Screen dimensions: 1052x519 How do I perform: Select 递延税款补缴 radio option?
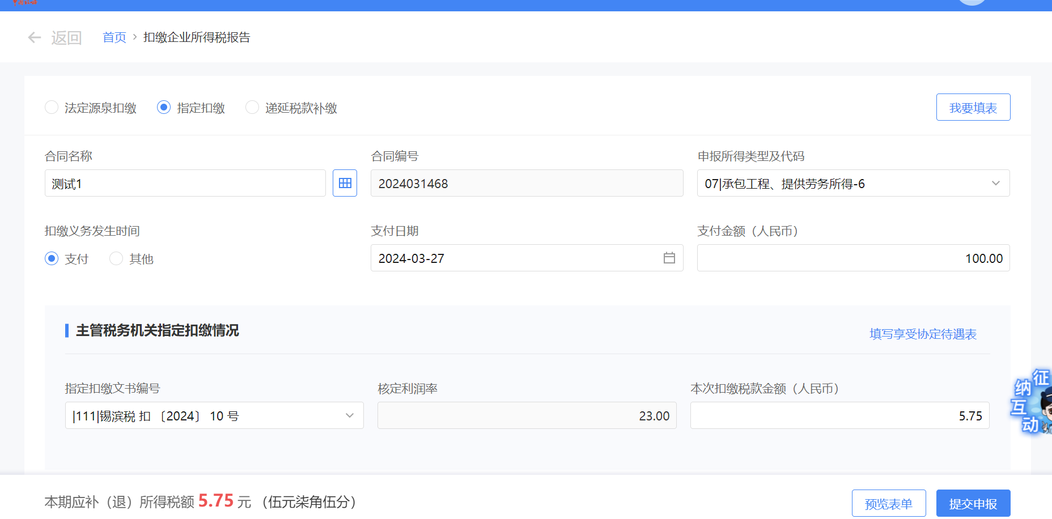click(252, 107)
